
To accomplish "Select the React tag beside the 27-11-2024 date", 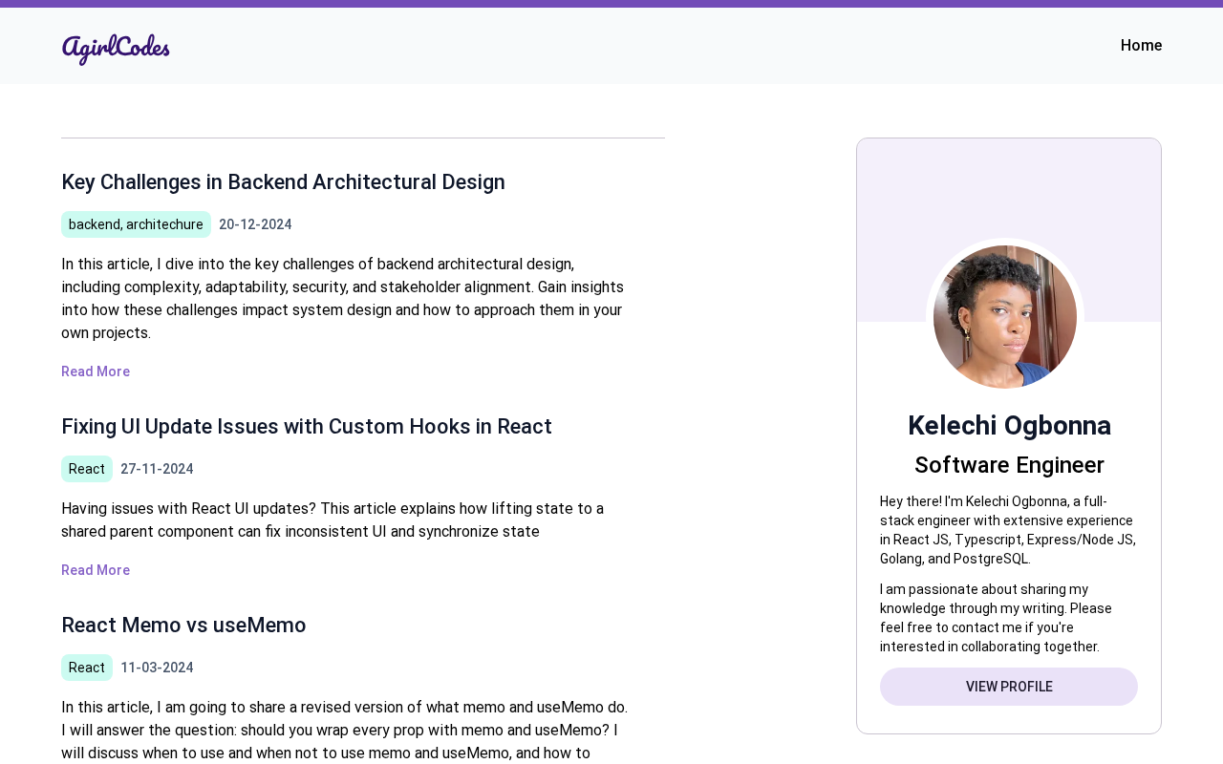I will tap(87, 469).
